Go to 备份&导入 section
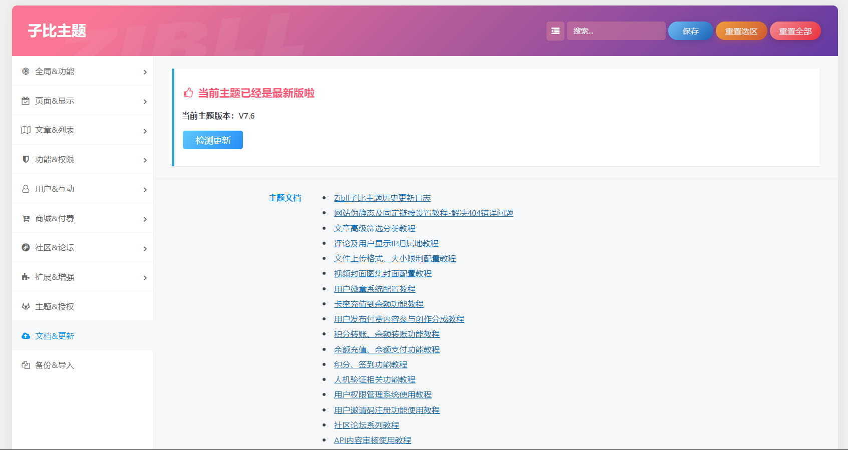This screenshot has width=848, height=450. pyautogui.click(x=83, y=365)
